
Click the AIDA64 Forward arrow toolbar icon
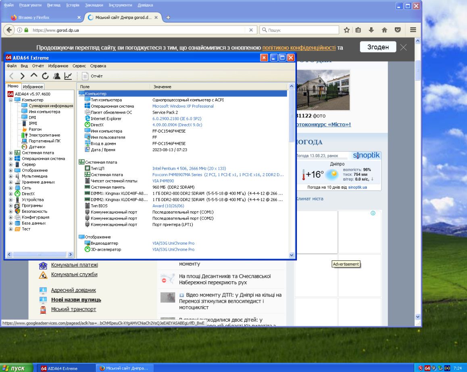click(x=22, y=76)
